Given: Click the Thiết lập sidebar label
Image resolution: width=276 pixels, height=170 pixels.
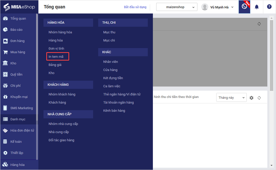Looking at the screenshot, I should click(17, 153).
